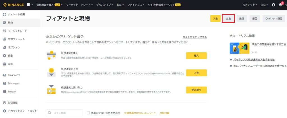This screenshot has height=118, width=287.
Task: Open the apps grid icon
Action: coord(29,5)
